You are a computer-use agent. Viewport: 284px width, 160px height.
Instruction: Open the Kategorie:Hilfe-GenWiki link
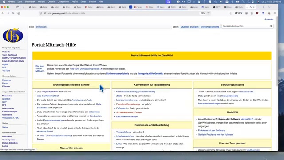[150, 74]
